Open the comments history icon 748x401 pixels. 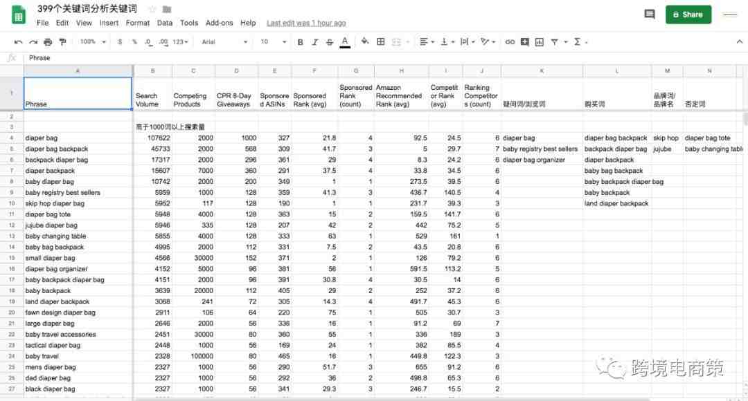649,15
